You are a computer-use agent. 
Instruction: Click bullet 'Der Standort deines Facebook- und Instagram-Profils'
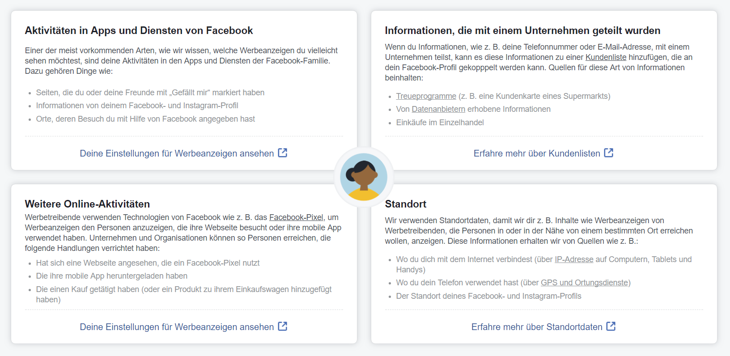(488, 296)
